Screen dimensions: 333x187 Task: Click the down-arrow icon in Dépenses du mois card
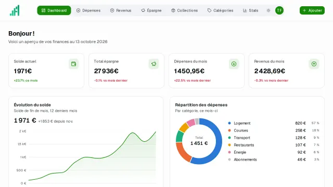[x=234, y=64]
